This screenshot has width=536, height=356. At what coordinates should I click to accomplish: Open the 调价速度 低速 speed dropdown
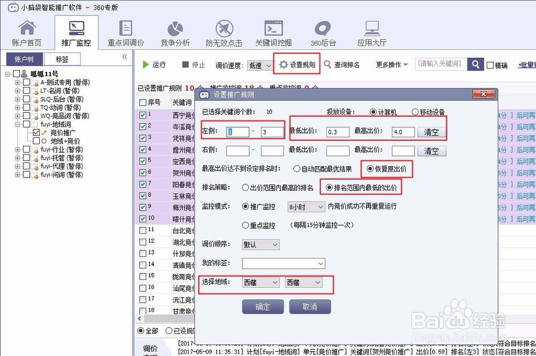point(258,64)
